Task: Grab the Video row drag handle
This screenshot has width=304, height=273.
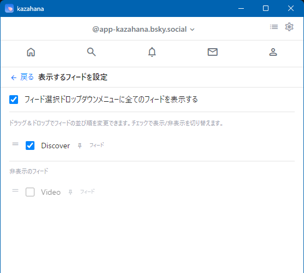Action: tap(15, 190)
